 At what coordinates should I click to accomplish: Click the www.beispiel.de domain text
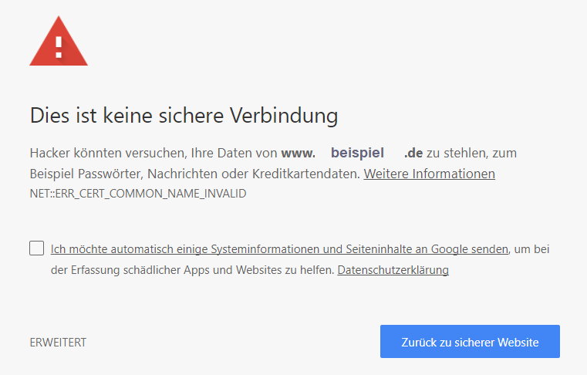[352, 153]
